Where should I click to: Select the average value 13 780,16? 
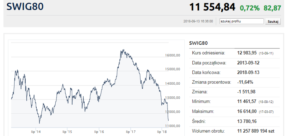point(247,121)
